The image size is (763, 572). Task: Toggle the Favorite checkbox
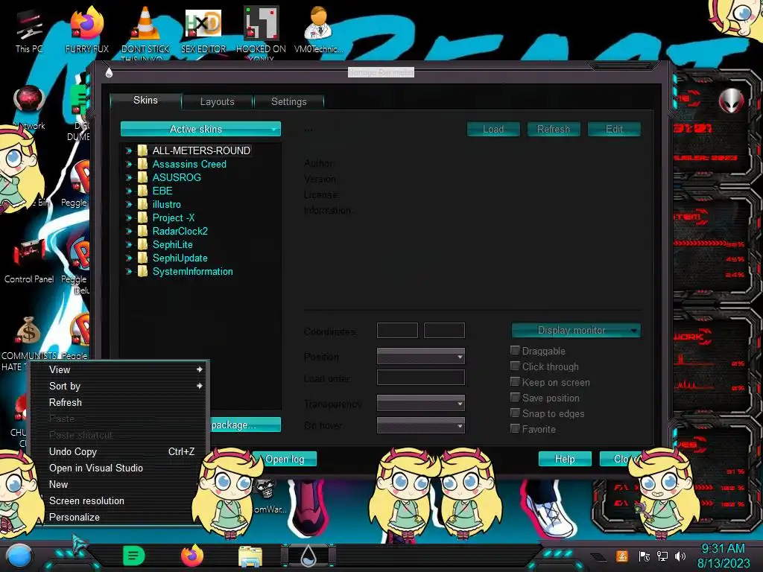(x=515, y=428)
